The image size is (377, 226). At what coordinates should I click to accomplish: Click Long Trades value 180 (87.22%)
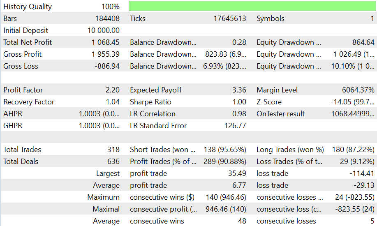(353, 150)
